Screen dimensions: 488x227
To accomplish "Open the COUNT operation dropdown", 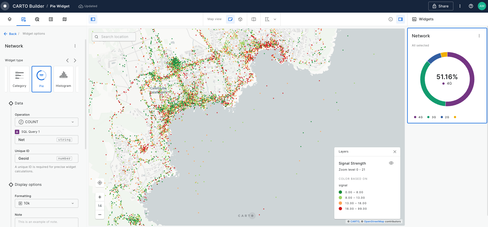I will pyautogui.click(x=46, y=122).
